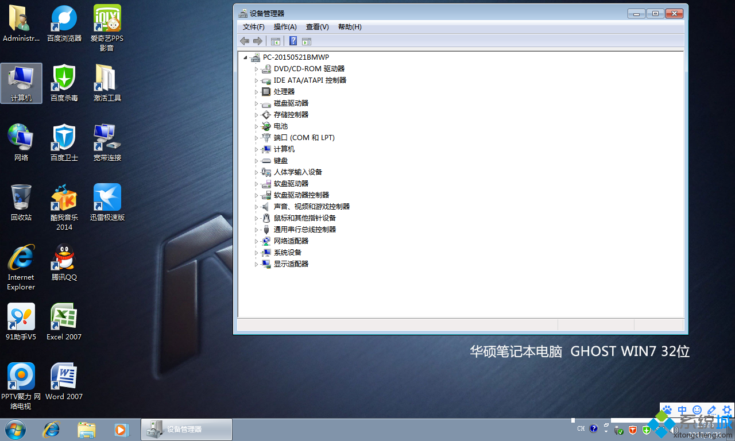Open the 操作(A) menu
735x441 pixels.
285,26
